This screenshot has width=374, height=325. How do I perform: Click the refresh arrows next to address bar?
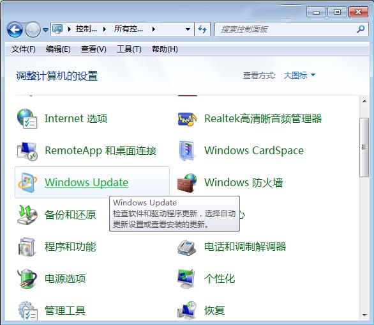[x=202, y=29]
